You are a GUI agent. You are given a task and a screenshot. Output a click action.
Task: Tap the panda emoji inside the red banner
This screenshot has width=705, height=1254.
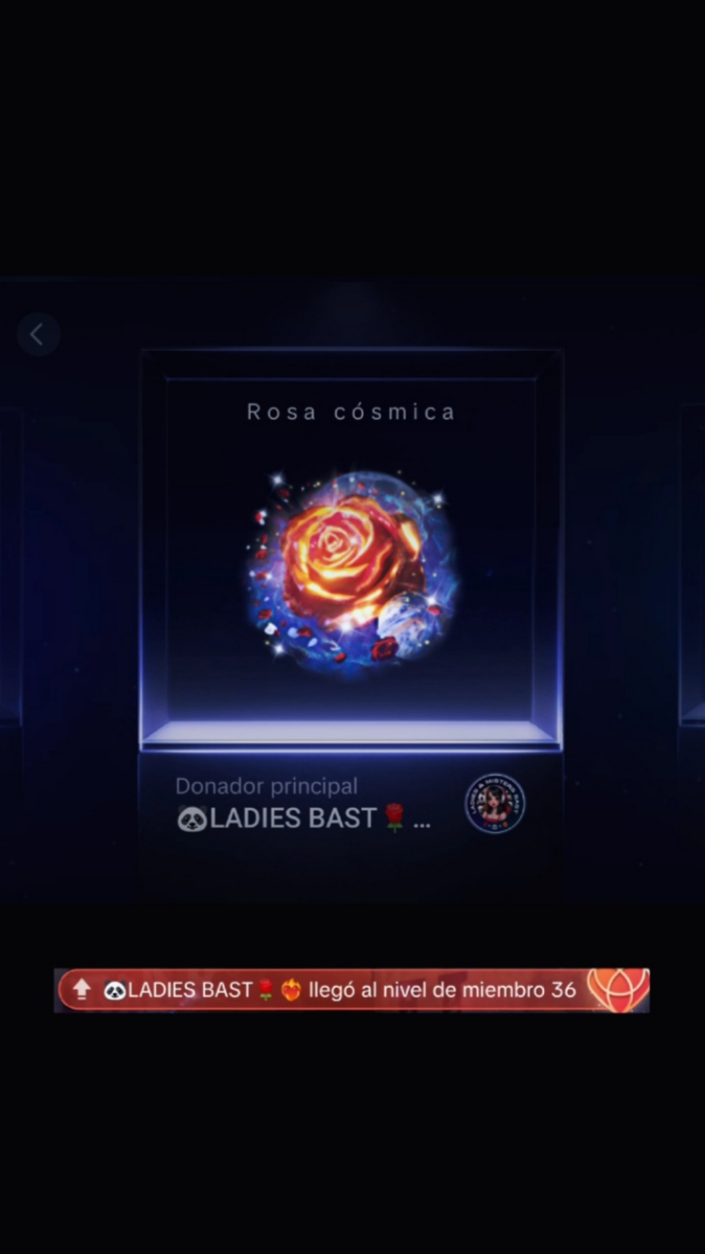click(x=115, y=990)
